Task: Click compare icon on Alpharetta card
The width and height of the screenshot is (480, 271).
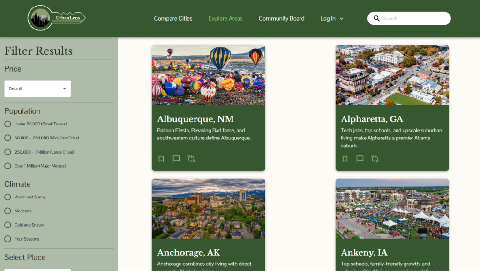Action: pyautogui.click(x=375, y=159)
